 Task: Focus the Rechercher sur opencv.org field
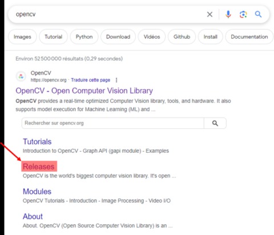113,123
